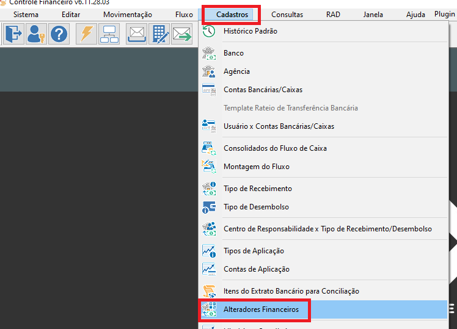Select Histórico Padrão menu entry

point(323,31)
